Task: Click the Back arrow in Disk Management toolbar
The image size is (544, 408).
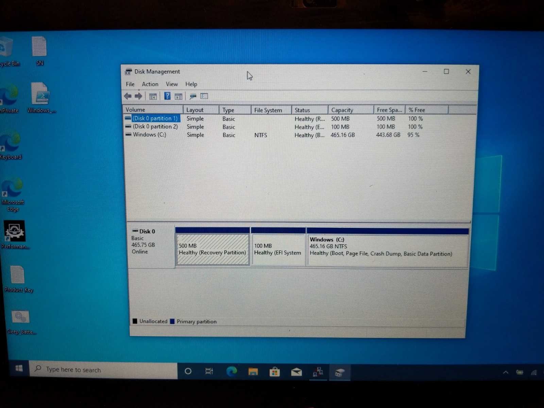Action: click(x=128, y=96)
